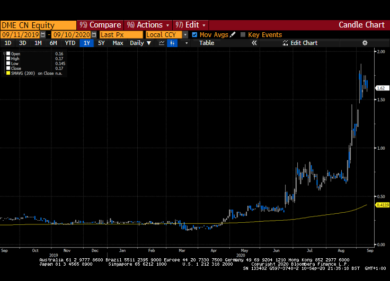Open the Daily periodicity dropdown
This screenshot has width=390, height=281.
tap(140, 43)
